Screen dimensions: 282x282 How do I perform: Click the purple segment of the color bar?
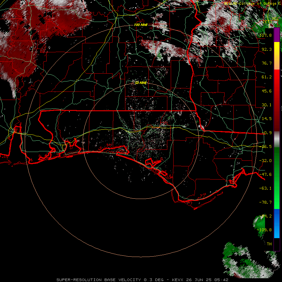277,35
